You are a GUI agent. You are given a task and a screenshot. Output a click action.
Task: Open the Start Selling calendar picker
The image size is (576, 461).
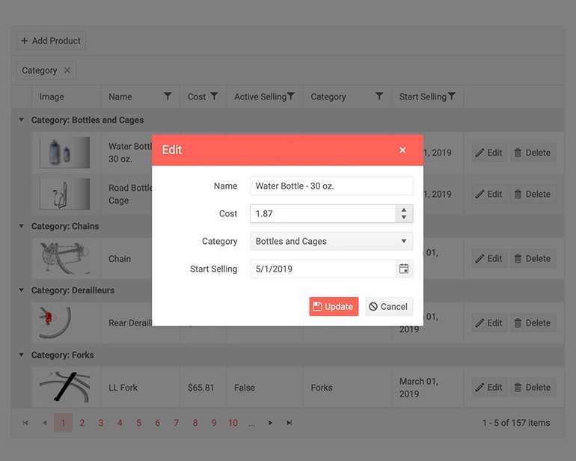(x=404, y=269)
